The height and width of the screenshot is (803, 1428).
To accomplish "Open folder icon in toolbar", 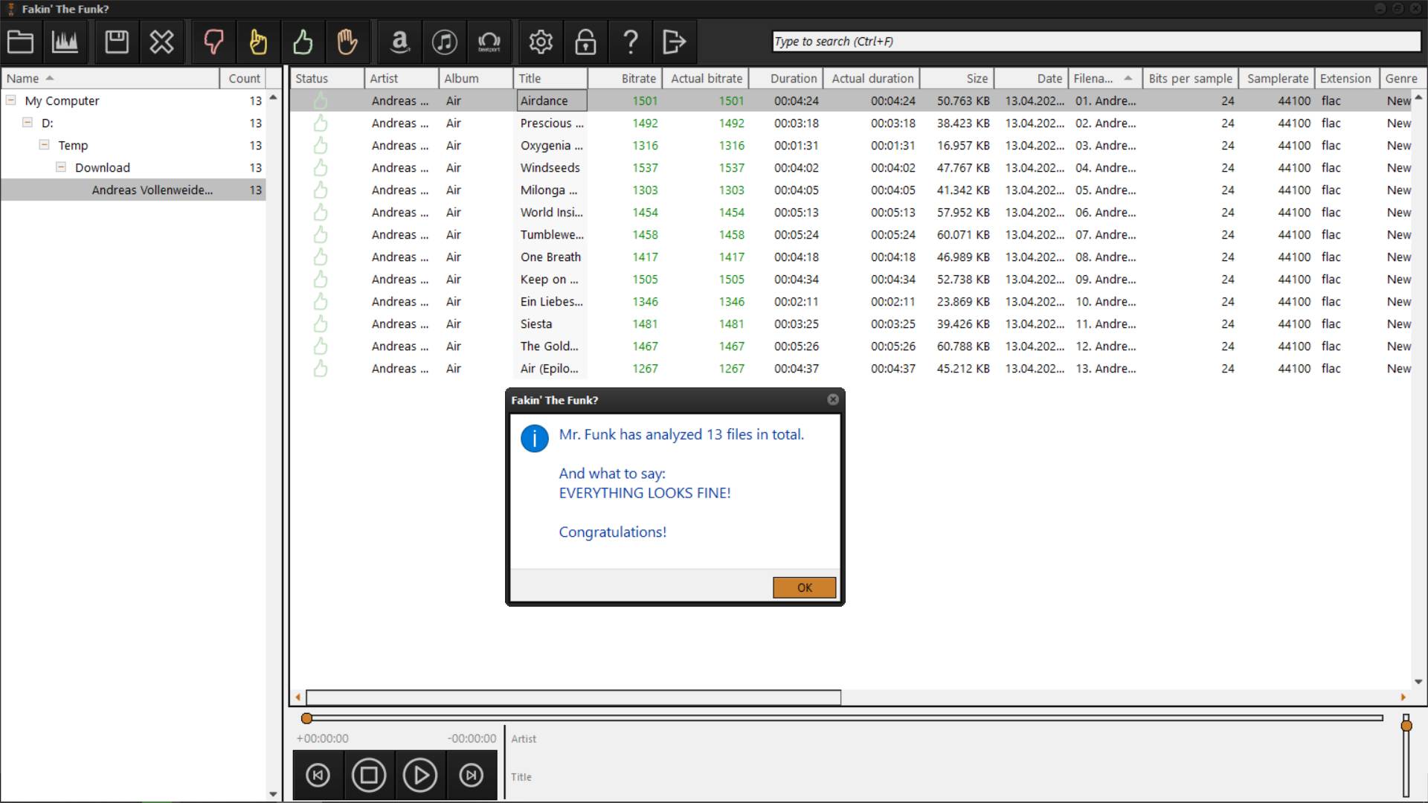I will pos(20,42).
